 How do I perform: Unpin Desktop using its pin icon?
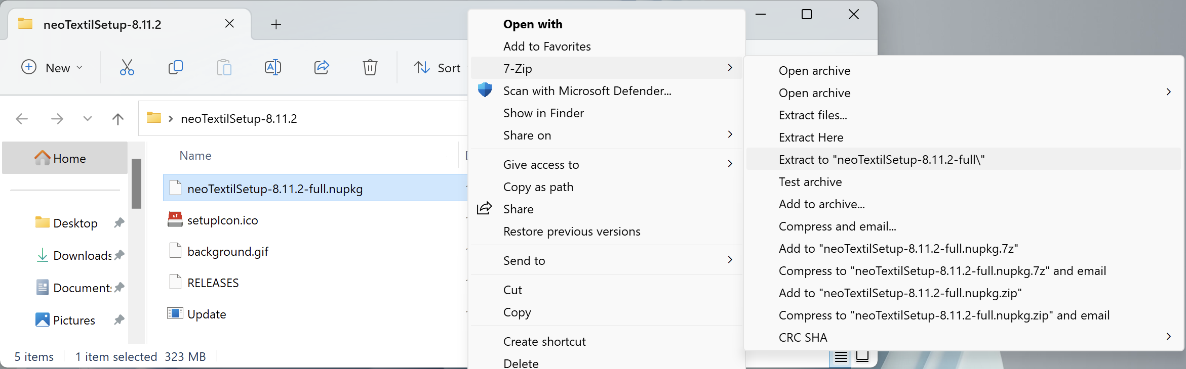click(120, 222)
